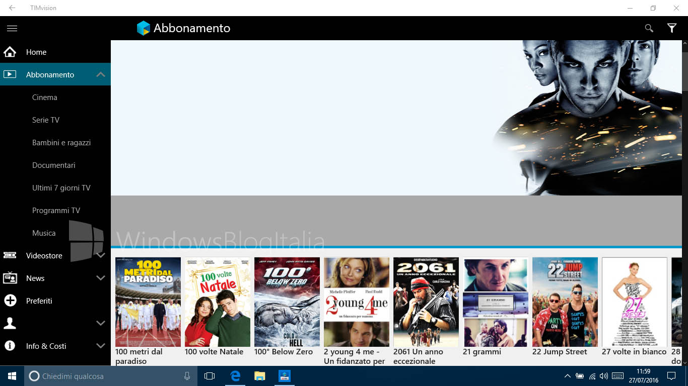Collapse the Abbonamento section chevron
Screen dimensions: 688x386
pos(101,74)
